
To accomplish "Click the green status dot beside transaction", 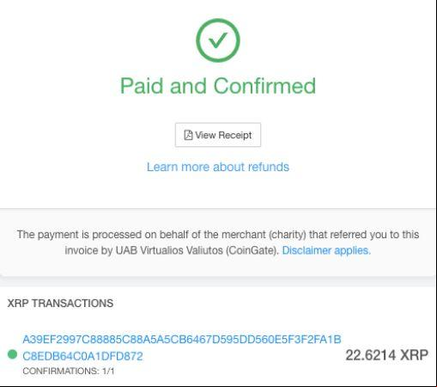I will coord(12,354).
